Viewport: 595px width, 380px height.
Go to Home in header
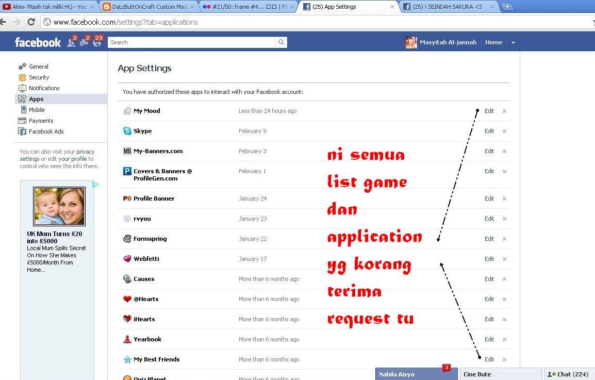pos(493,42)
